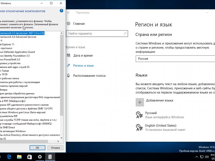Select the центра обработки данных row
215x161 pixels.
17,93
